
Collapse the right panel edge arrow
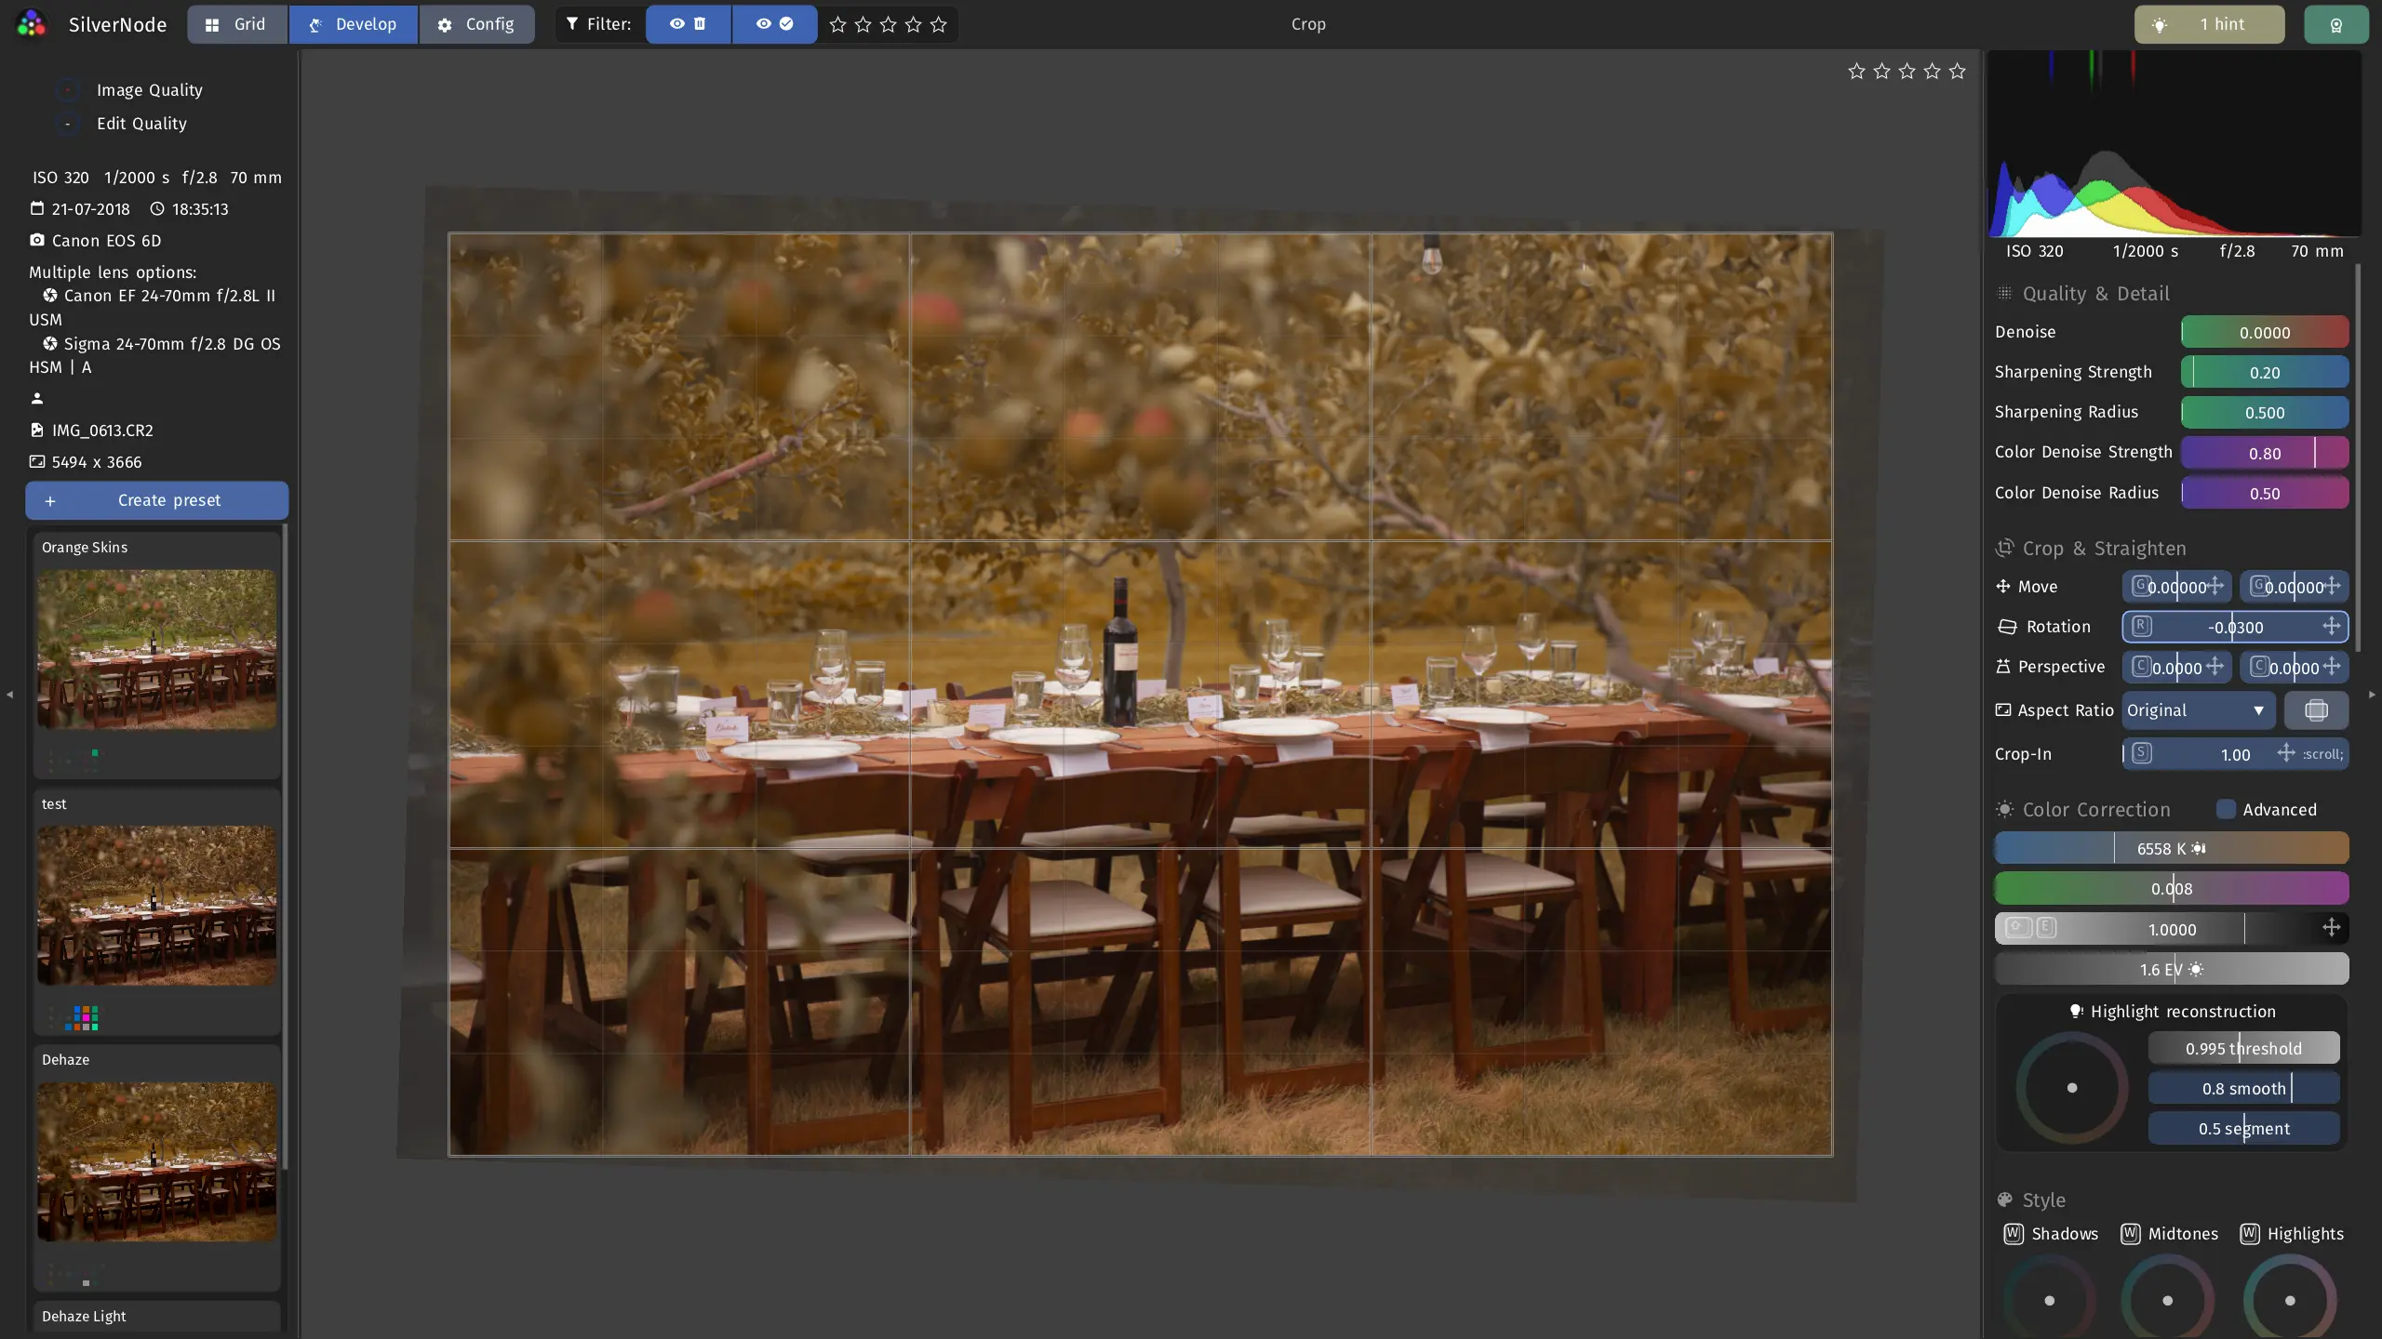[x=2372, y=694]
